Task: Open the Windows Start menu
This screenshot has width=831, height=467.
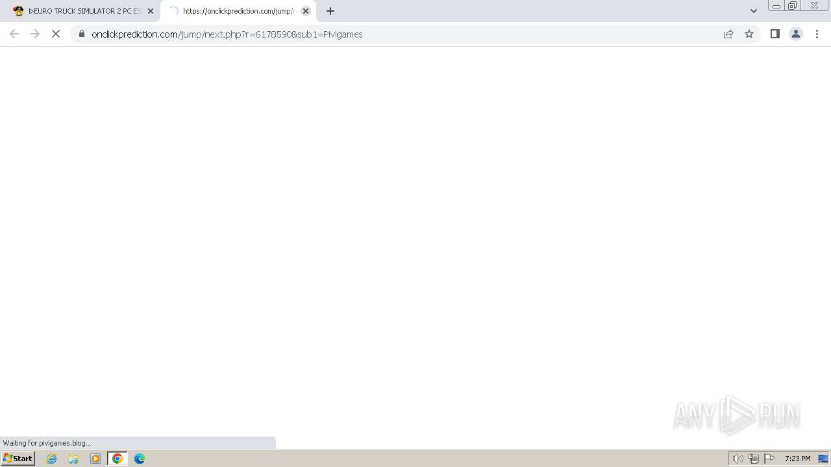Action: pyautogui.click(x=18, y=459)
